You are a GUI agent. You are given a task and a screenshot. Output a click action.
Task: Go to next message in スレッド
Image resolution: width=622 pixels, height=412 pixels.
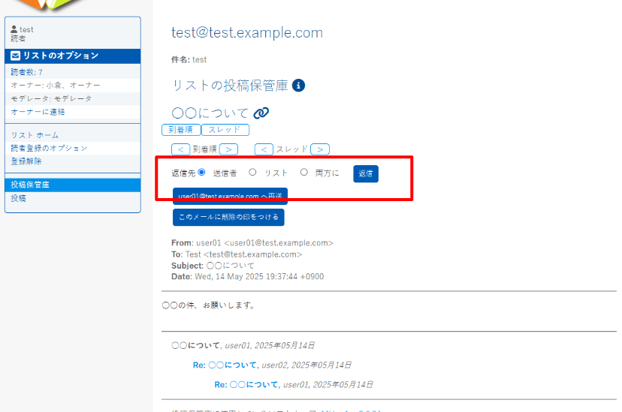pyautogui.click(x=320, y=149)
